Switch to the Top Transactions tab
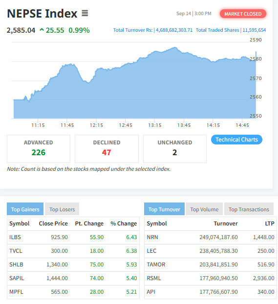Viewport: 278px width, 304px height. pos(249,209)
